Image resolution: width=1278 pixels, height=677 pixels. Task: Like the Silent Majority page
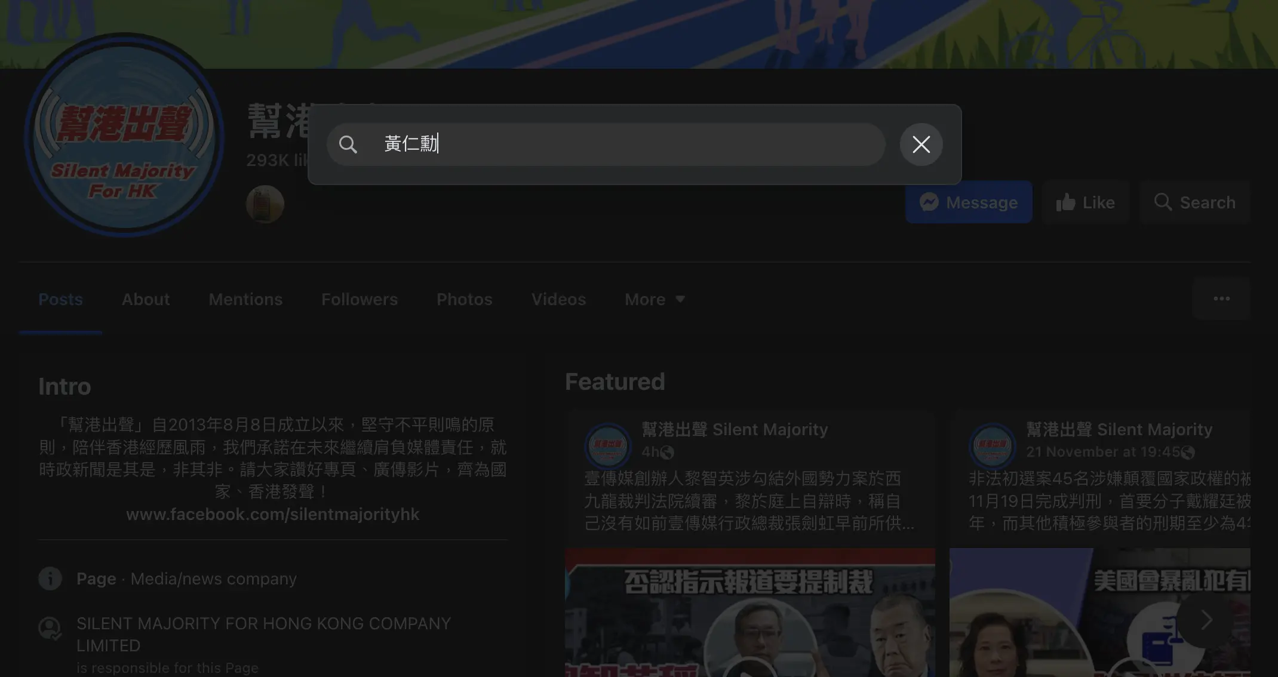pos(1085,202)
